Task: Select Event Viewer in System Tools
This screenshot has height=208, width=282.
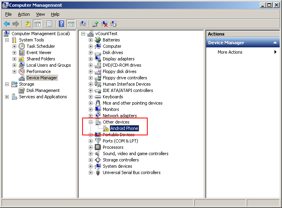Action: coord(39,52)
